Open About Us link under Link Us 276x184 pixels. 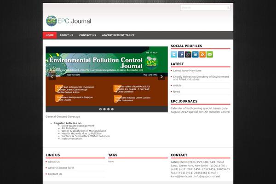54,161
